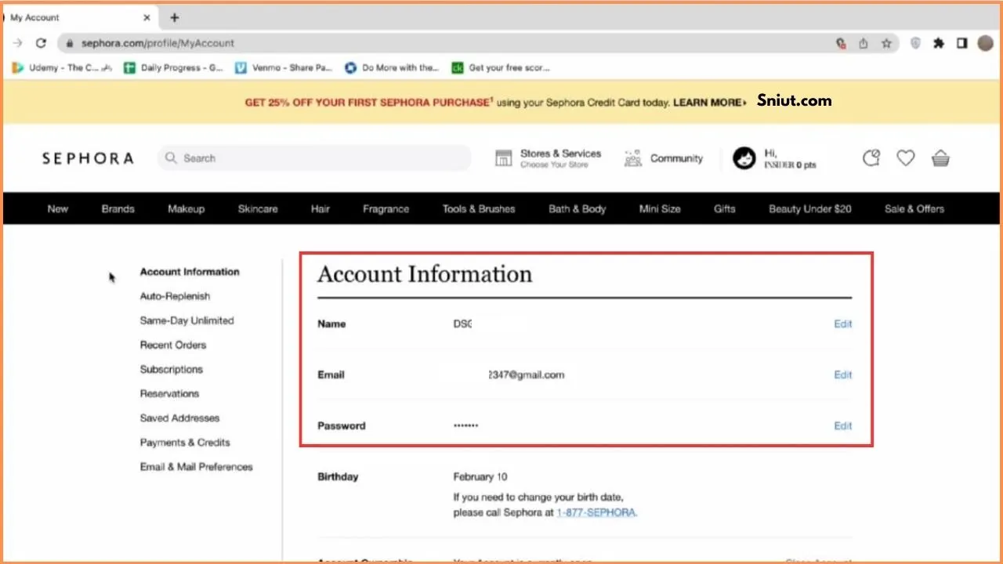Select Fragrance in the navigation menu
The width and height of the screenshot is (1003, 564).
[x=386, y=208]
